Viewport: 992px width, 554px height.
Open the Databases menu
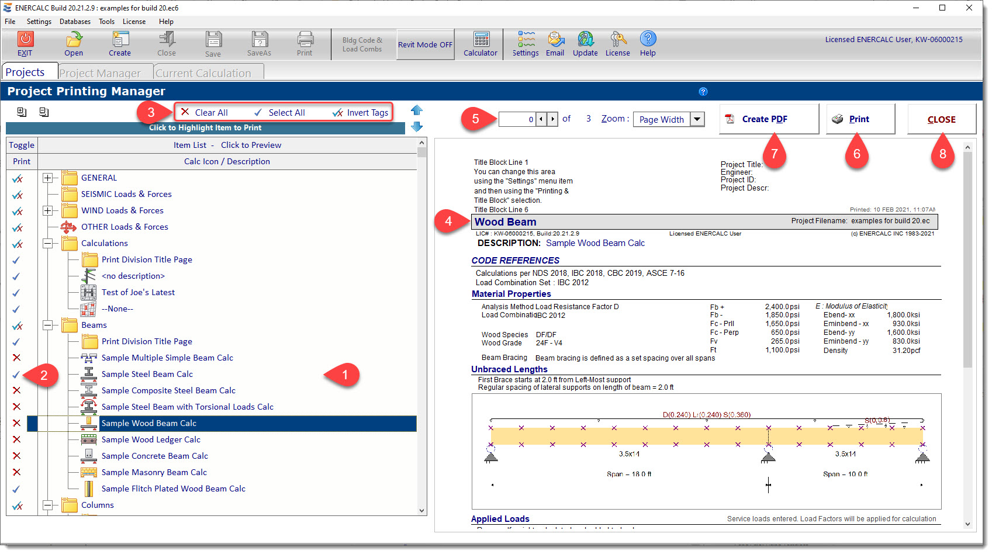75,22
